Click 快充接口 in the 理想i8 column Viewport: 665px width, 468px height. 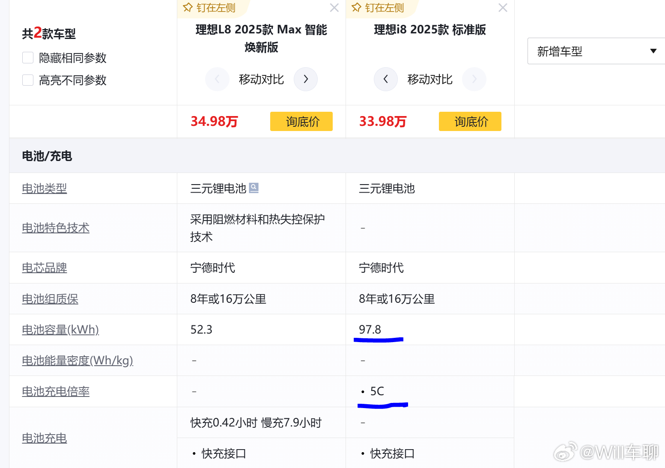click(x=392, y=453)
